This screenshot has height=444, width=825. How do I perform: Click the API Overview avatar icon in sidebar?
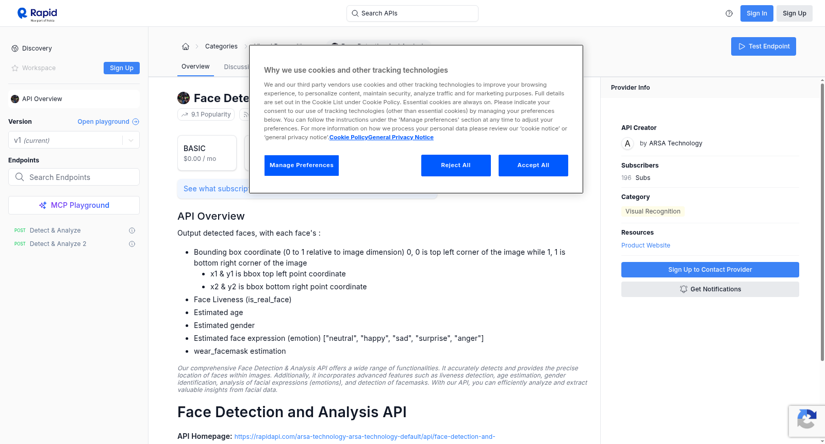[15, 99]
